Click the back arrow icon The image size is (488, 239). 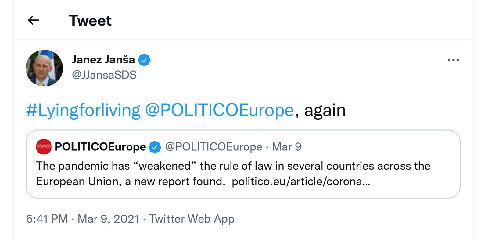coord(34,20)
